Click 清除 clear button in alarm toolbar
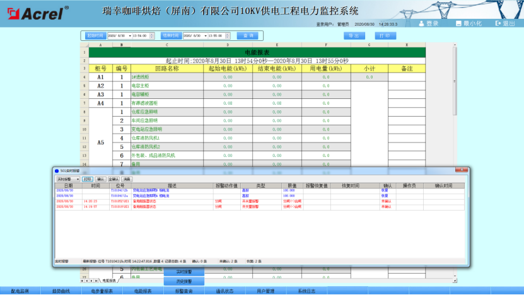 127,179
